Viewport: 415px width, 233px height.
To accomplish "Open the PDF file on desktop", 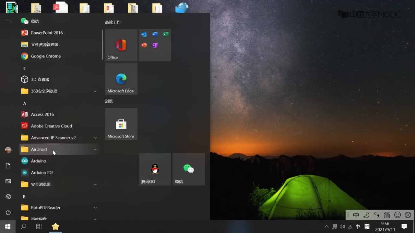I will [61, 7].
